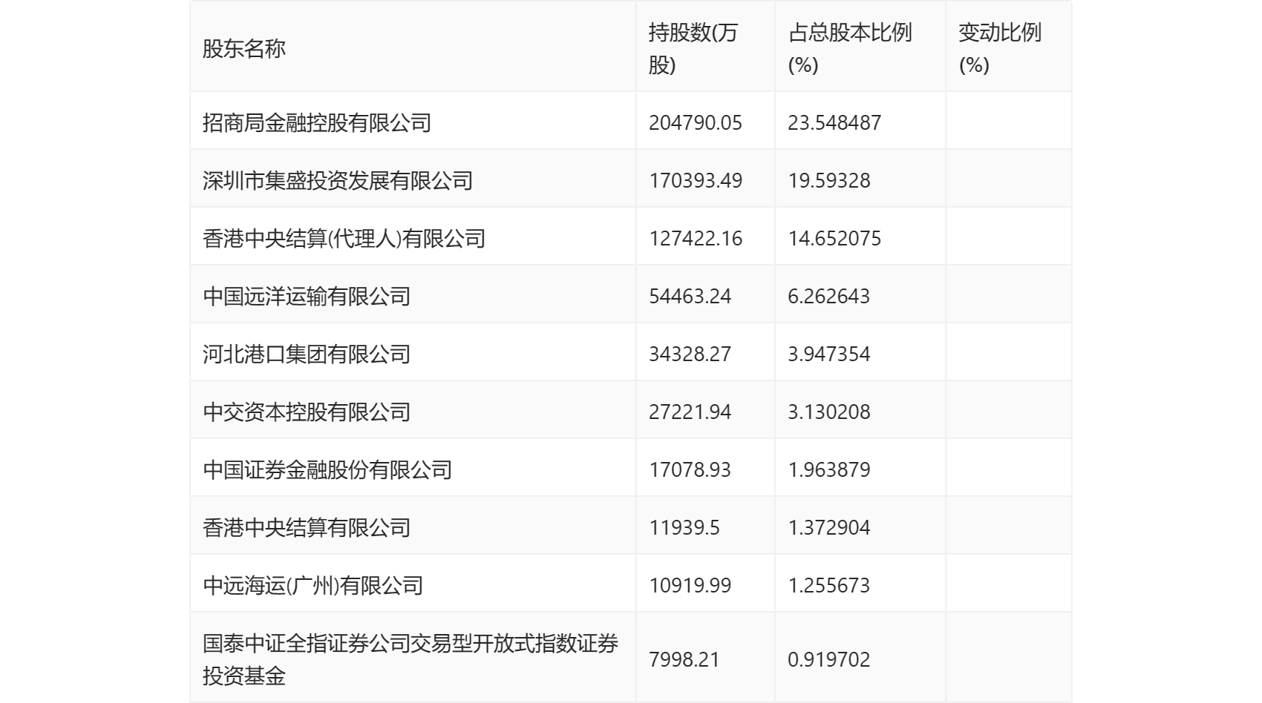Viewport: 1262px width, 703px height.
Task: Click holdings value 54463.24
Action: coord(690,296)
